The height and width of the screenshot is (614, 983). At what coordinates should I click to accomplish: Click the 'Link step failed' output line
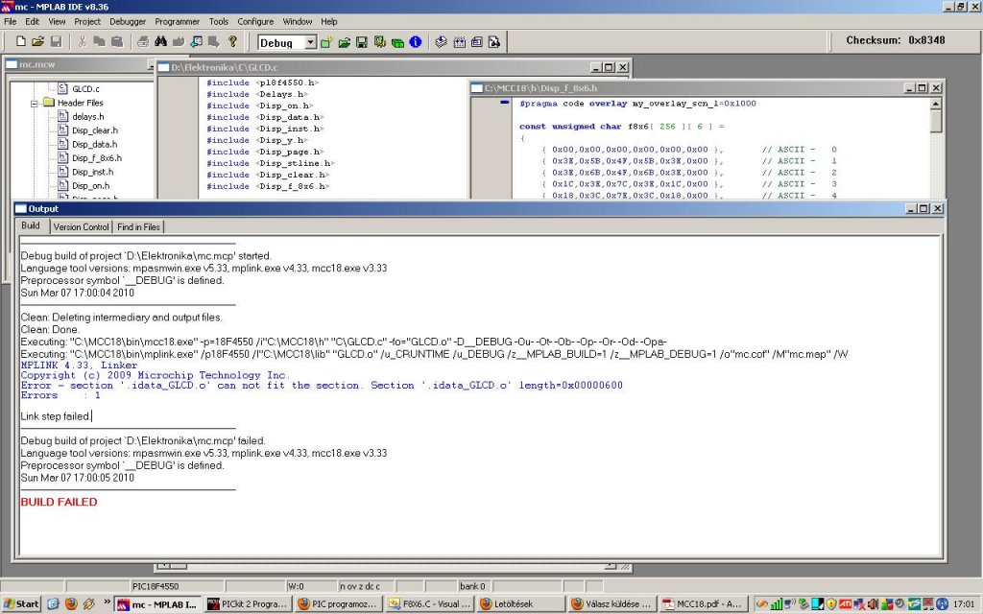click(x=55, y=416)
